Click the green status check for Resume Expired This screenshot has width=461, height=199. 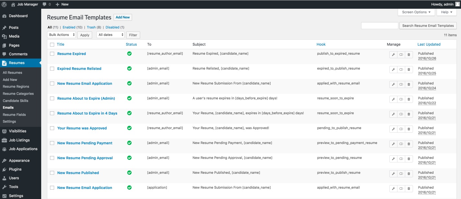(x=129, y=54)
